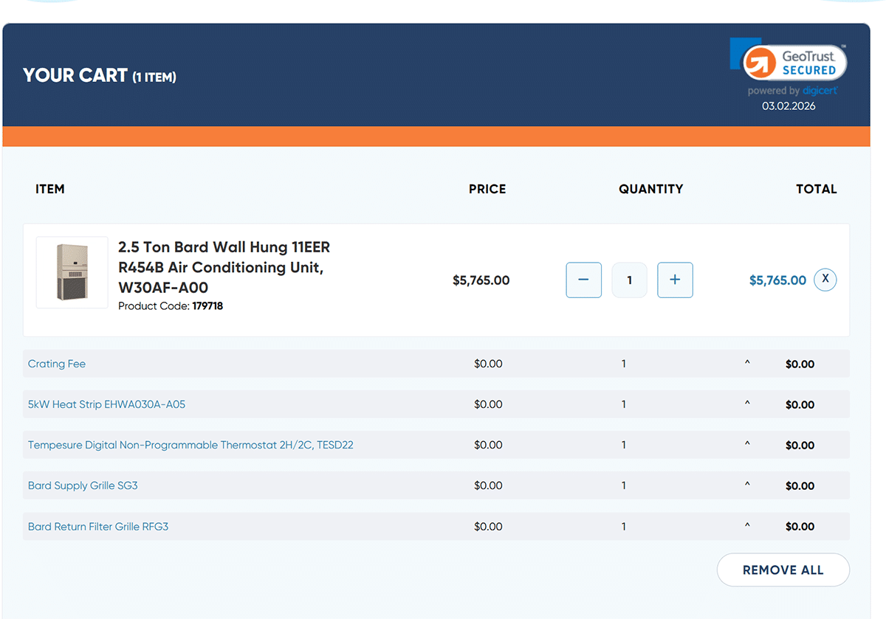
Task: Expand the Bard Return Filter Grille chevron
Action: click(x=747, y=526)
